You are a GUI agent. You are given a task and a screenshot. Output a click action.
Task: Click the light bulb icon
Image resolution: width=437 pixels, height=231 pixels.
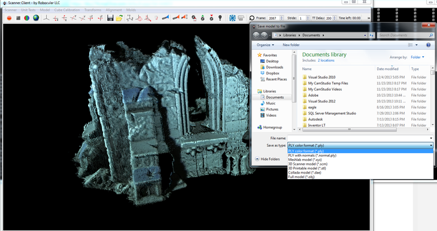coord(220,18)
